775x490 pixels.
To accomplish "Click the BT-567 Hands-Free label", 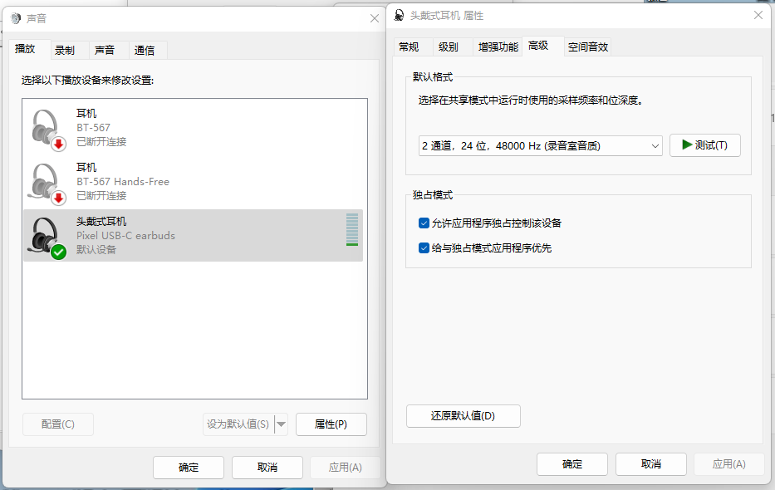I will click(x=123, y=182).
